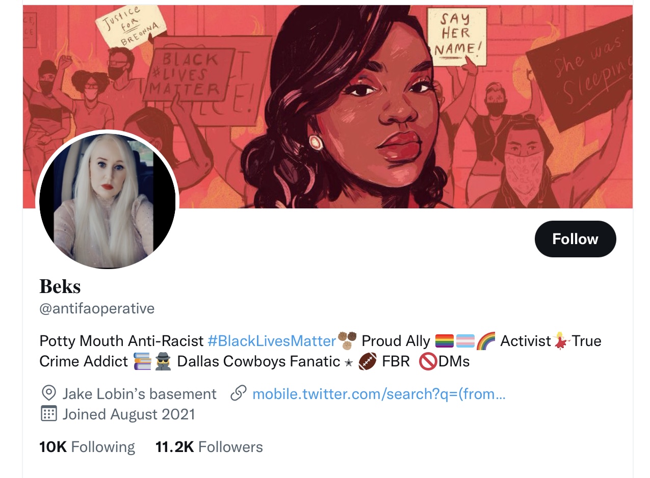Click the chain link icon

[x=238, y=393]
